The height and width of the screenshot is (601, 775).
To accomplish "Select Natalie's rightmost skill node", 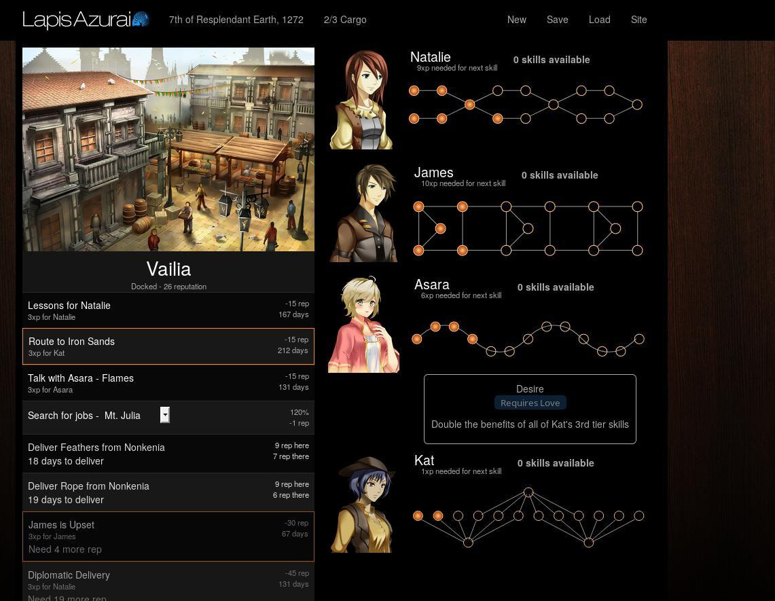I will [x=637, y=105].
